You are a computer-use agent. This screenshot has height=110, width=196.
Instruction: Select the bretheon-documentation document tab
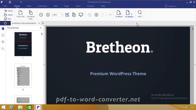pyautogui.click(x=24, y=23)
